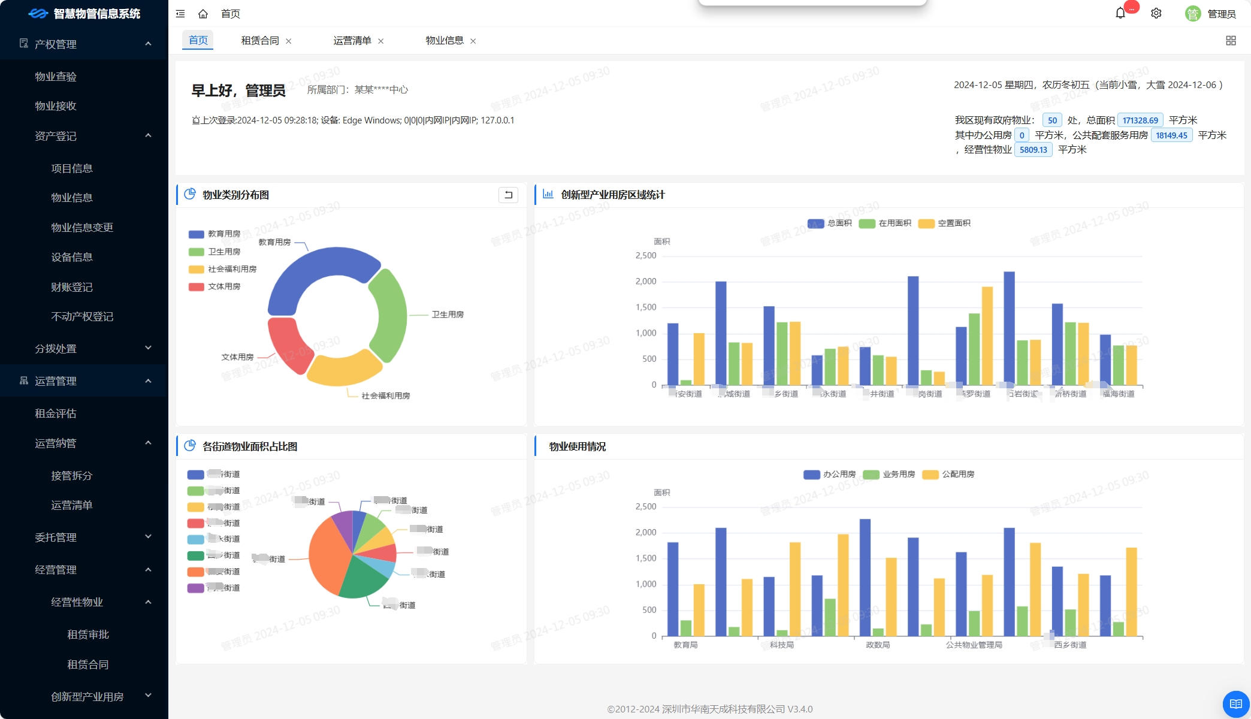Open the tab grid layout icon
This screenshot has height=719, width=1251.
[x=1231, y=40]
